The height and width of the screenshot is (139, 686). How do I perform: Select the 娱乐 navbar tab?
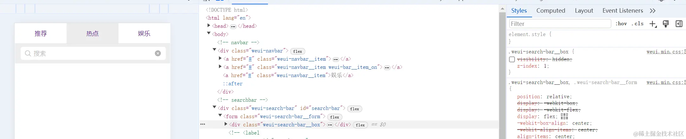click(144, 33)
